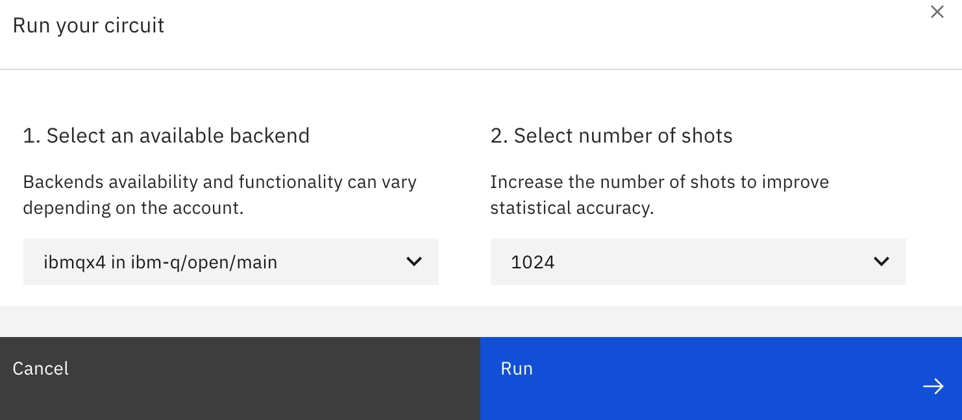Viewport: 962px width, 420px height.
Task: Expand the backend selector chevron
Action: (413, 262)
